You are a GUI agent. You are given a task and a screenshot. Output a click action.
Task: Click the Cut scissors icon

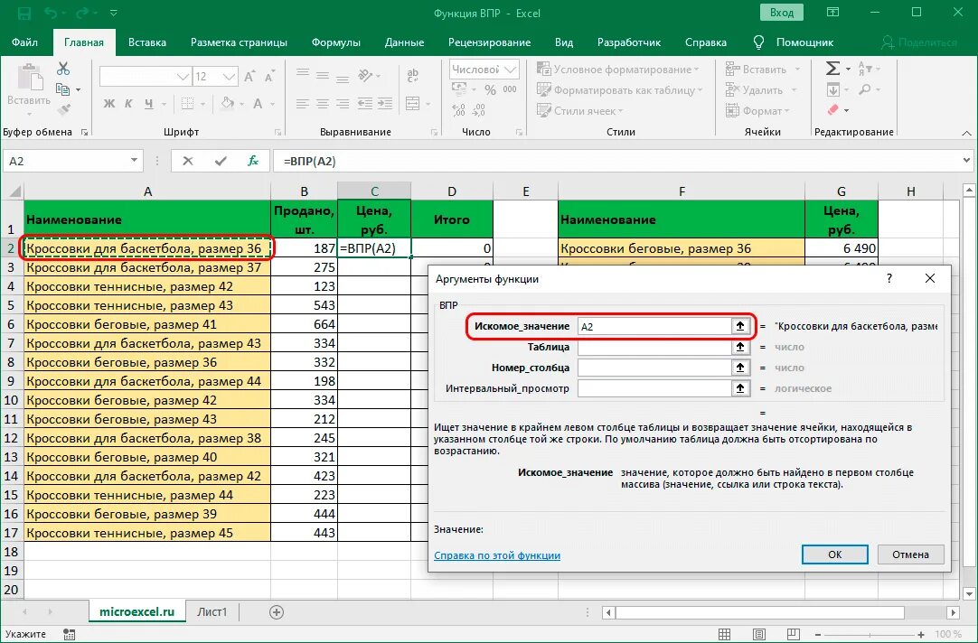click(x=63, y=69)
